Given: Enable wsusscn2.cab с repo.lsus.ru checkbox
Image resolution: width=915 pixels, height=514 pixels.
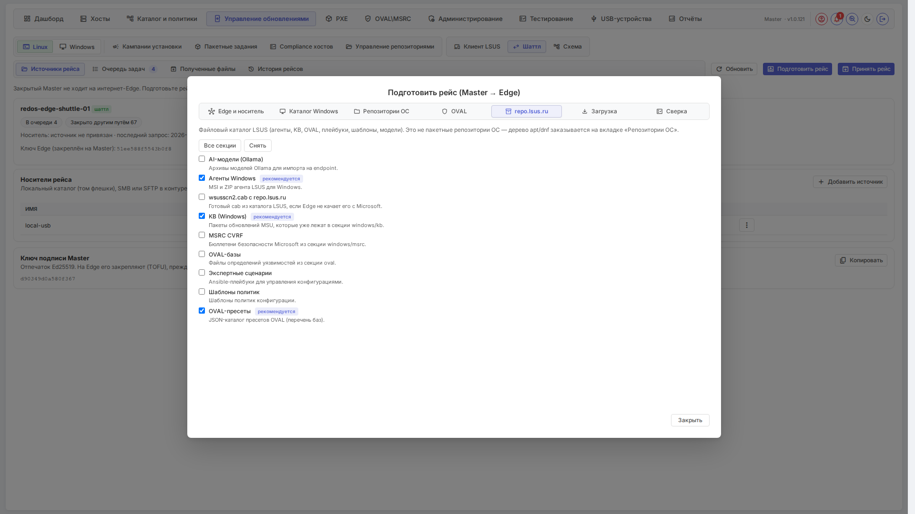Looking at the screenshot, I should (x=202, y=197).
